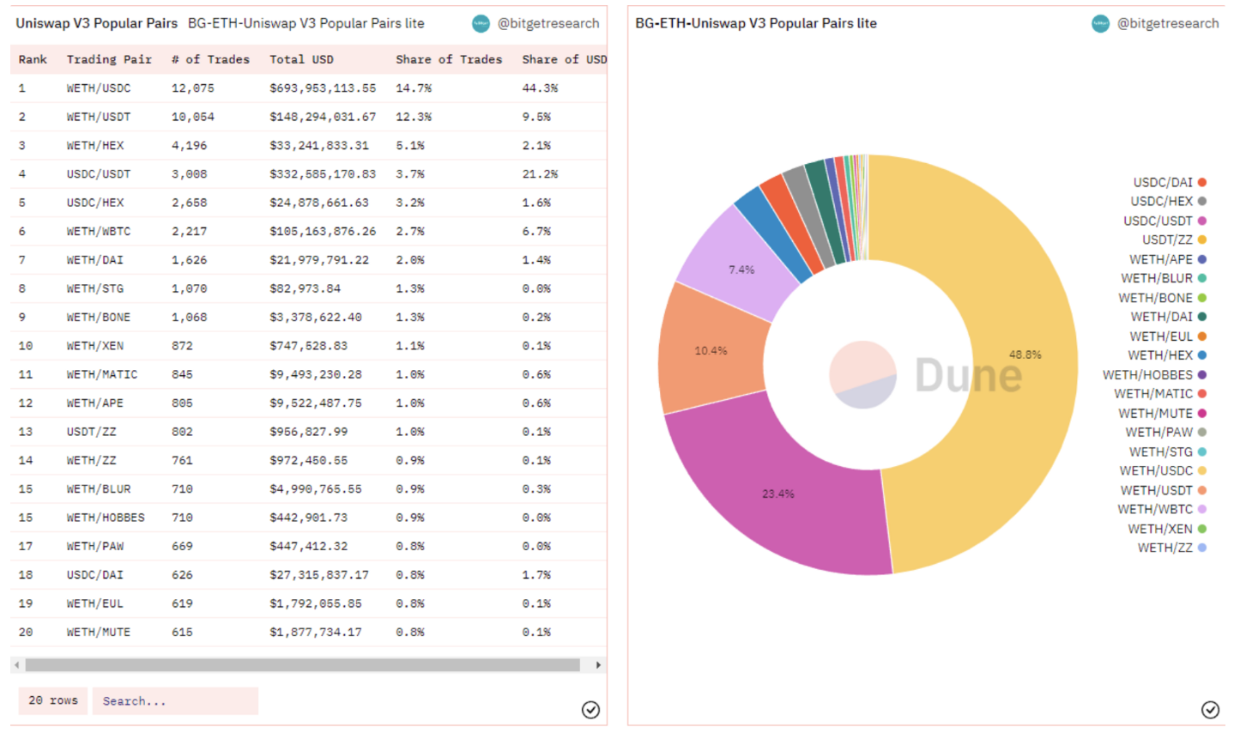Click the checkmark status icon under the table
1234x733 pixels.
click(590, 709)
